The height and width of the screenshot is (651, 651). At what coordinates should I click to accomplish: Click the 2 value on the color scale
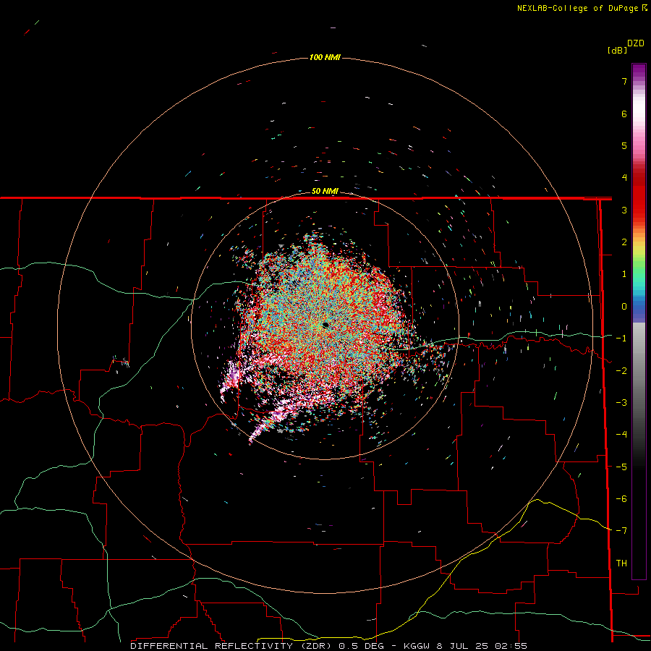click(x=624, y=242)
